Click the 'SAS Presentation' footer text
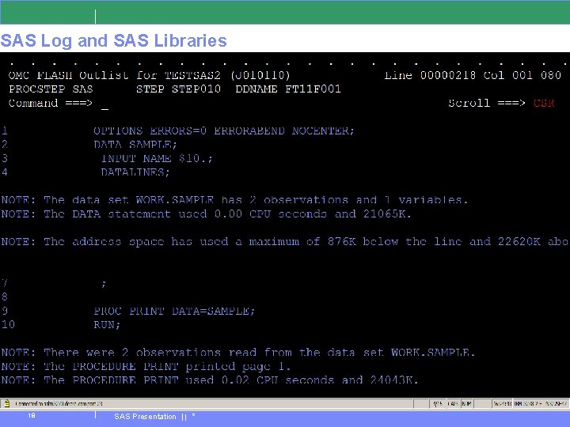This screenshot has height=427, width=570. click(x=145, y=417)
